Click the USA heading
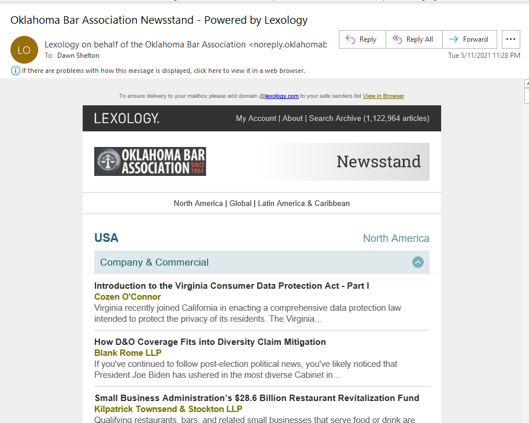Image resolution: width=529 pixels, height=423 pixels. coord(106,238)
